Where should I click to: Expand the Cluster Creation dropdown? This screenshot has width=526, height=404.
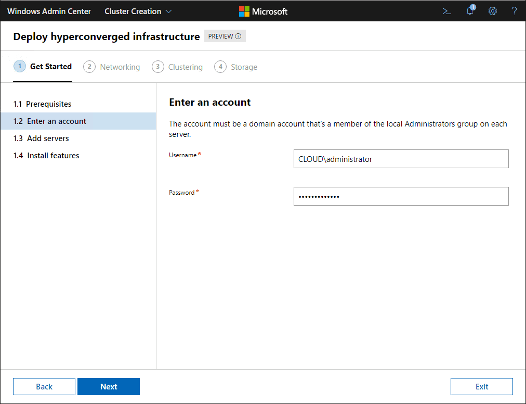[138, 11]
